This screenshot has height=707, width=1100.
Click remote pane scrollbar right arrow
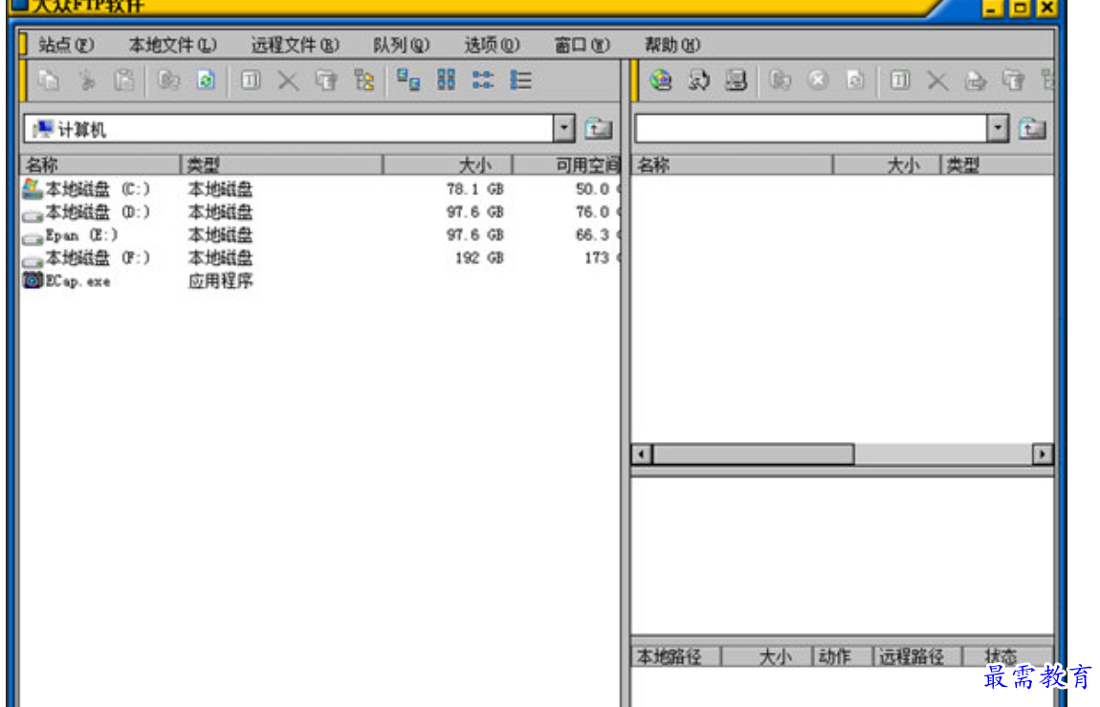1043,453
